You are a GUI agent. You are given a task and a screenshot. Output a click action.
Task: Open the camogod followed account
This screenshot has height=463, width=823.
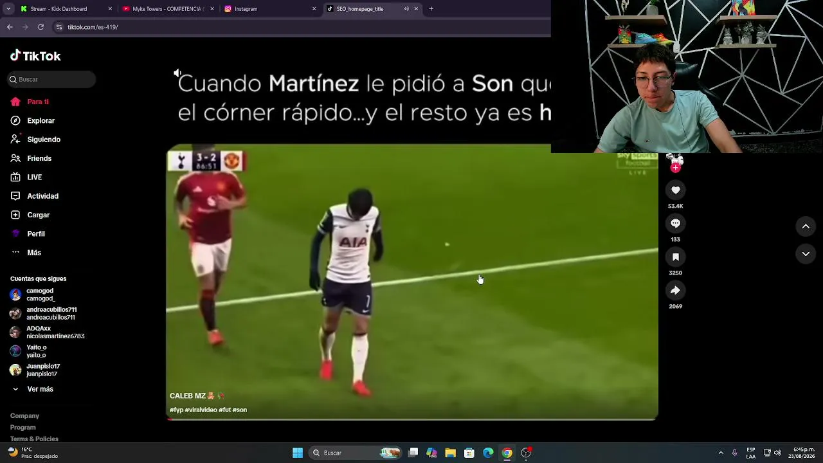(33, 295)
